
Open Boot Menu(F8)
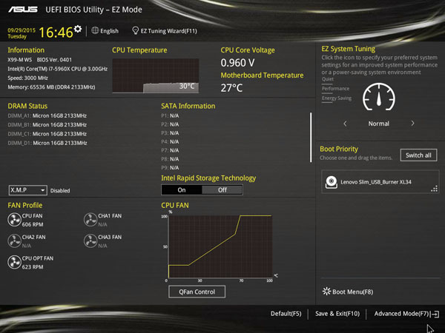tap(352, 292)
